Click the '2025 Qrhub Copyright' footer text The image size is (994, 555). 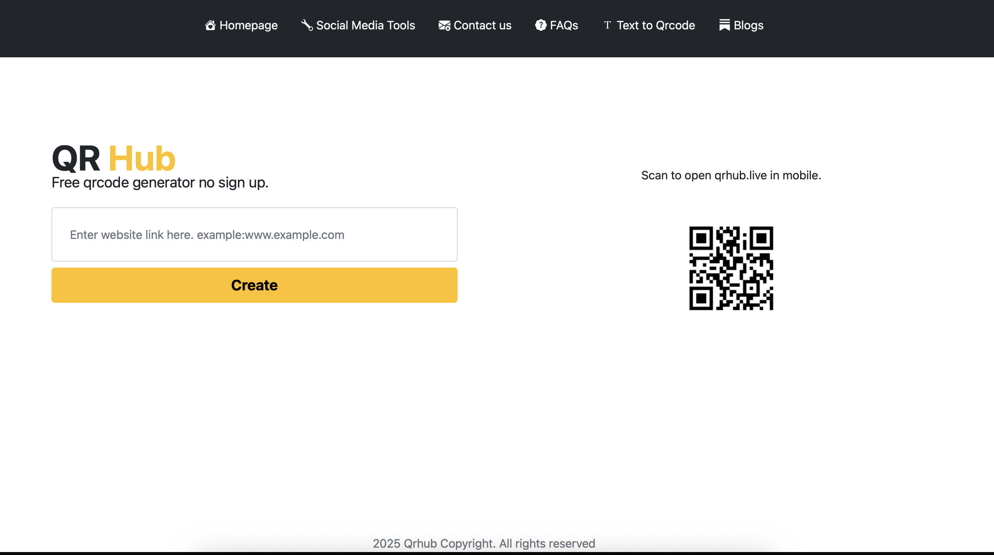484,544
